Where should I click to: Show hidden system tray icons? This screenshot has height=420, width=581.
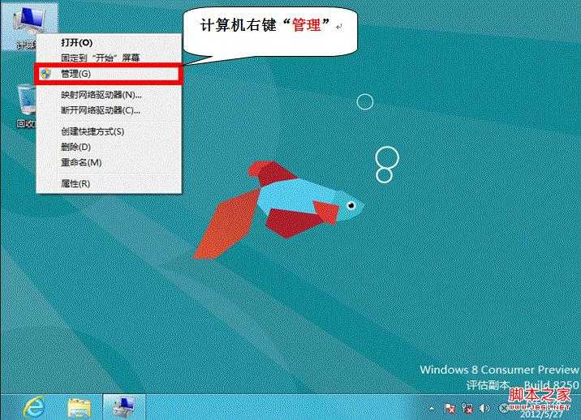click(432, 409)
